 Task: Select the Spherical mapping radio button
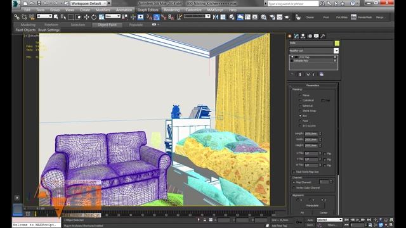click(300, 106)
